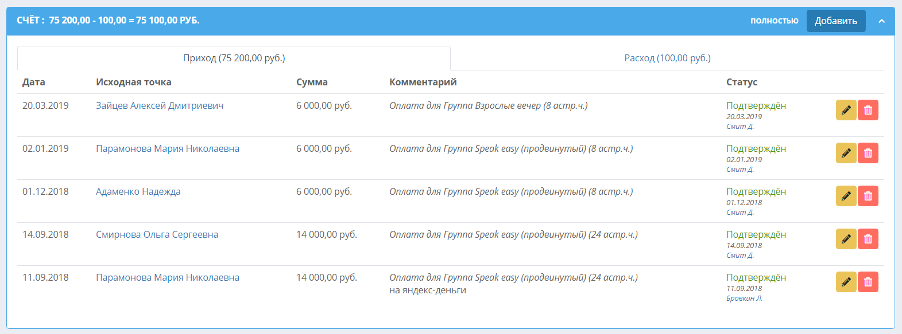Screen dimensions: 902x334
Task: Select the Исходная точка column header
Action: coord(134,82)
